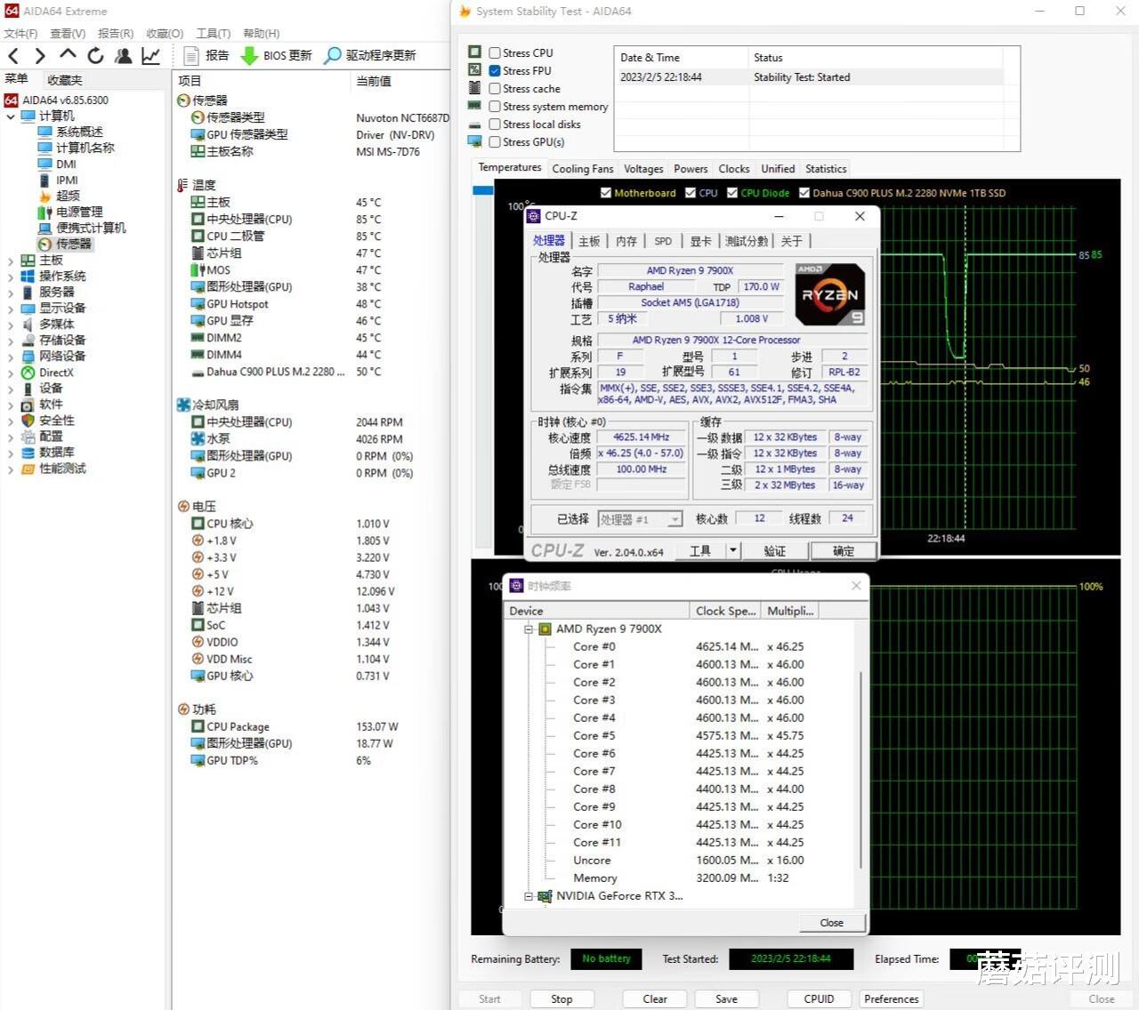Click the refresh icon in AIDA64 toolbar

tap(95, 56)
